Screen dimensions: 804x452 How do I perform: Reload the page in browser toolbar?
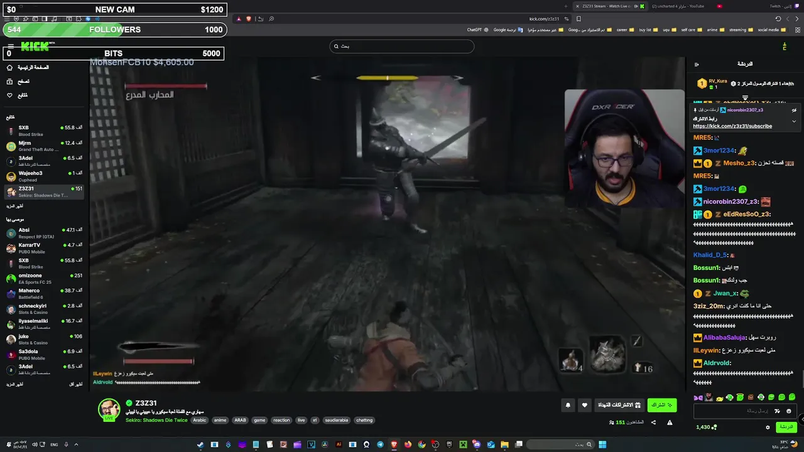(778, 19)
